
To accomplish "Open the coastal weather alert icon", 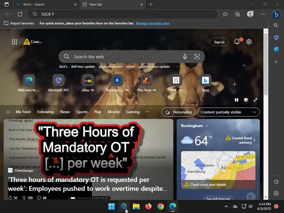I will tap(27, 42).
